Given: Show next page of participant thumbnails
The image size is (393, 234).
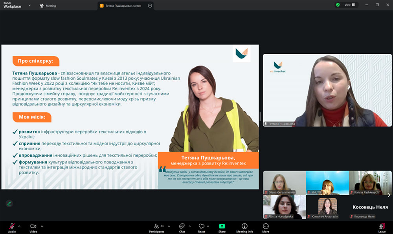Looking at the screenshot, I should point(389,195).
